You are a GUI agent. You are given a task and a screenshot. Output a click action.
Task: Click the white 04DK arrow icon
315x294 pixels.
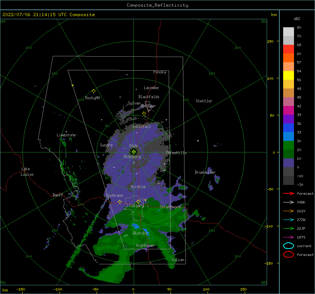[288, 202]
